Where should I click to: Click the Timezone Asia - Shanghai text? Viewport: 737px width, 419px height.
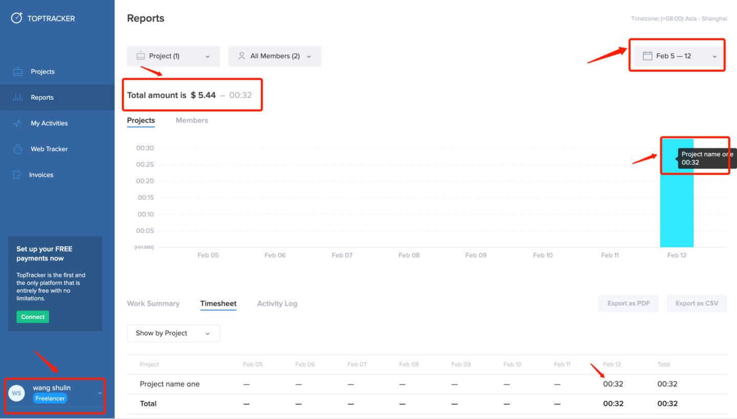click(679, 18)
